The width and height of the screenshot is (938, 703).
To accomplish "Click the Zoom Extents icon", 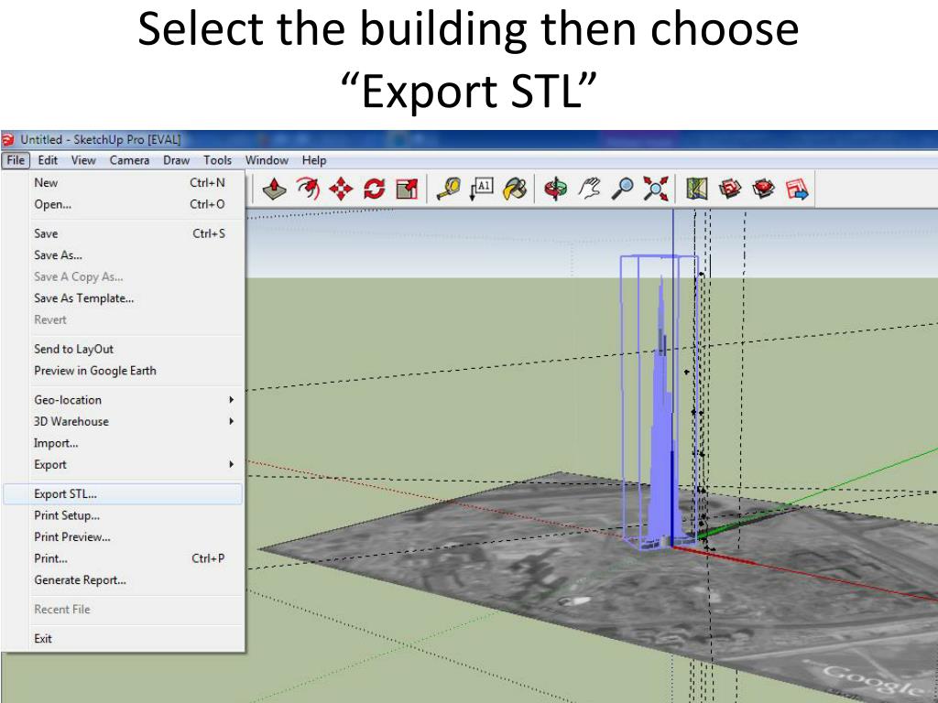I will (x=656, y=189).
